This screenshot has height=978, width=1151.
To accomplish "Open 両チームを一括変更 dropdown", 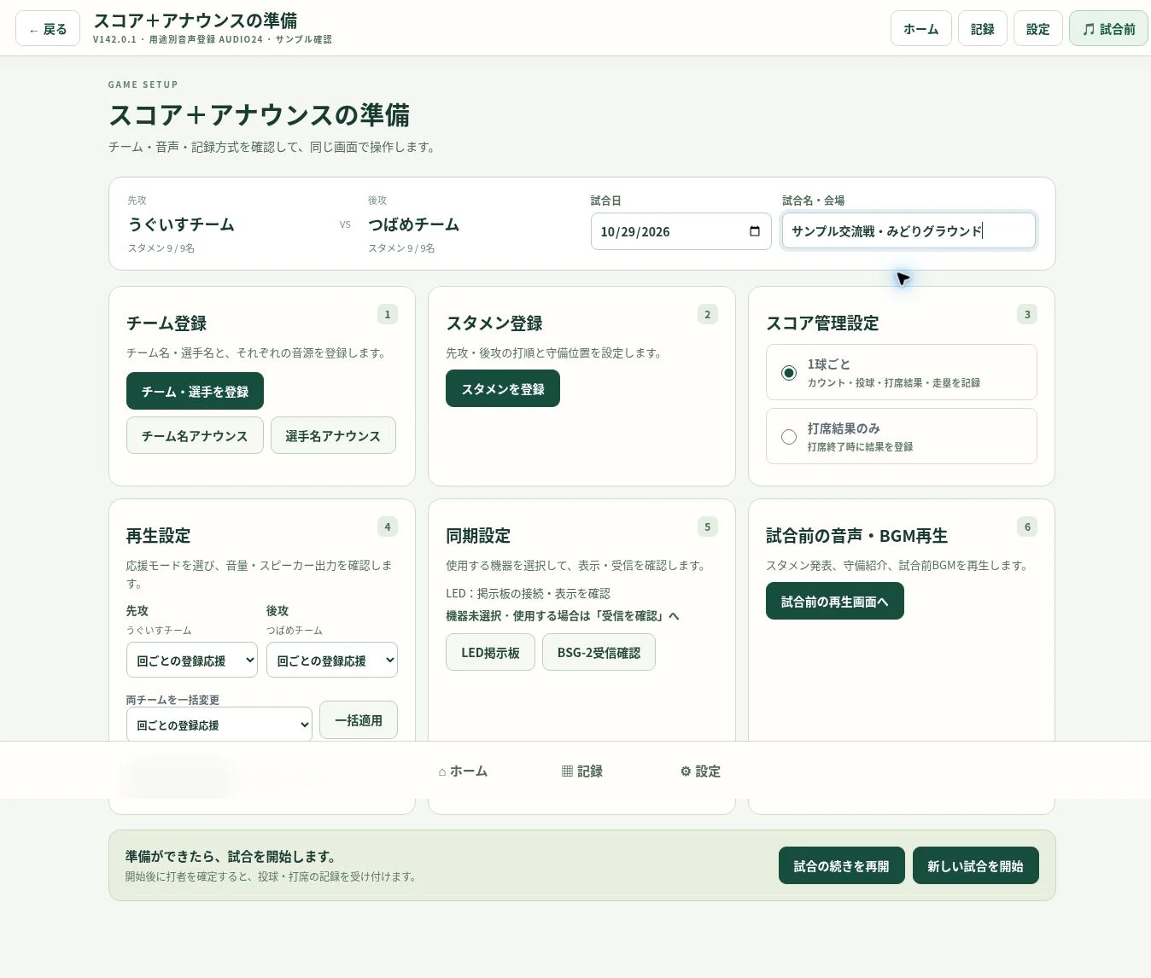I will pos(219,725).
